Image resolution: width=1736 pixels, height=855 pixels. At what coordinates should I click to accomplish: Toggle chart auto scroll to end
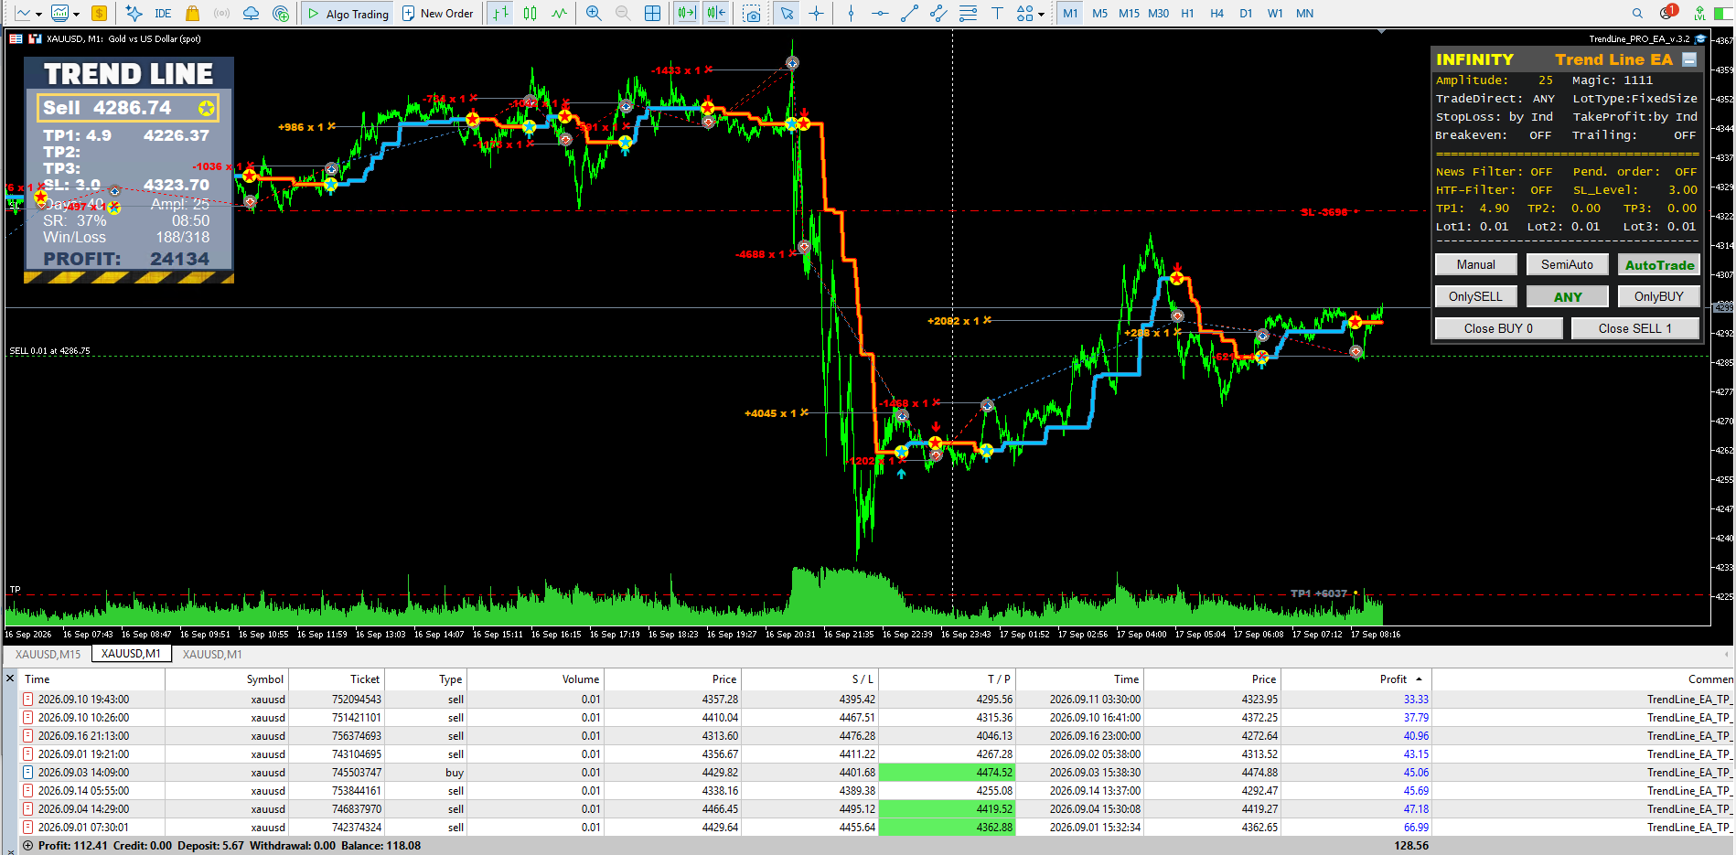pyautogui.click(x=686, y=14)
